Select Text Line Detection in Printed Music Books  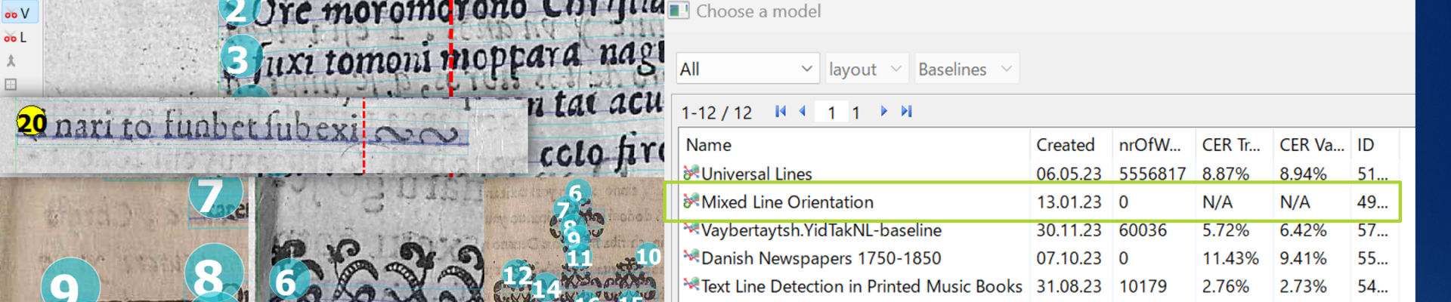click(x=862, y=286)
